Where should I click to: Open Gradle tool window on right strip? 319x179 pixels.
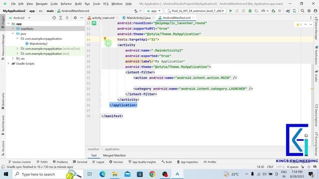[x=317, y=76]
